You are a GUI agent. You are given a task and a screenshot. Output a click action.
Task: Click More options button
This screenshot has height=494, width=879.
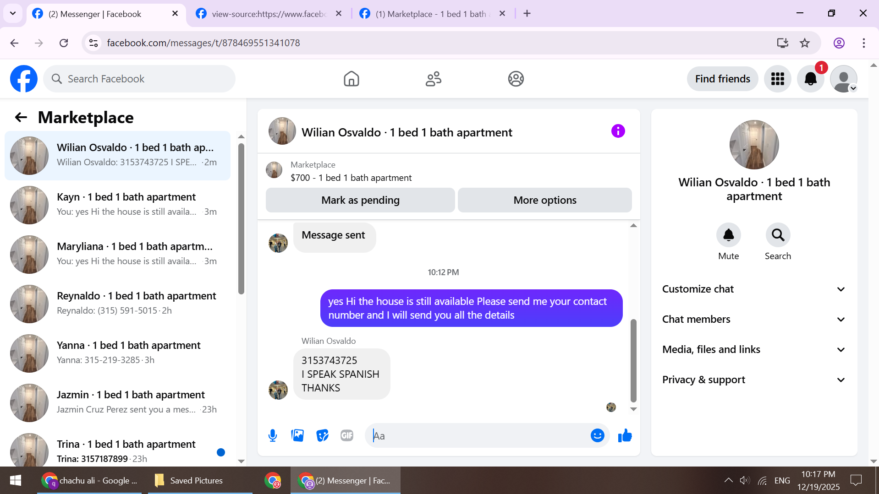545,200
